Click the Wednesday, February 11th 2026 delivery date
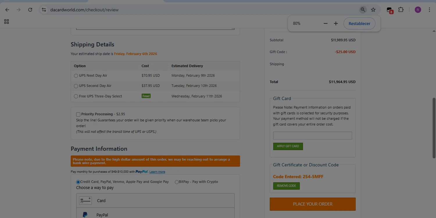The height and width of the screenshot is (218, 436). tap(196, 96)
